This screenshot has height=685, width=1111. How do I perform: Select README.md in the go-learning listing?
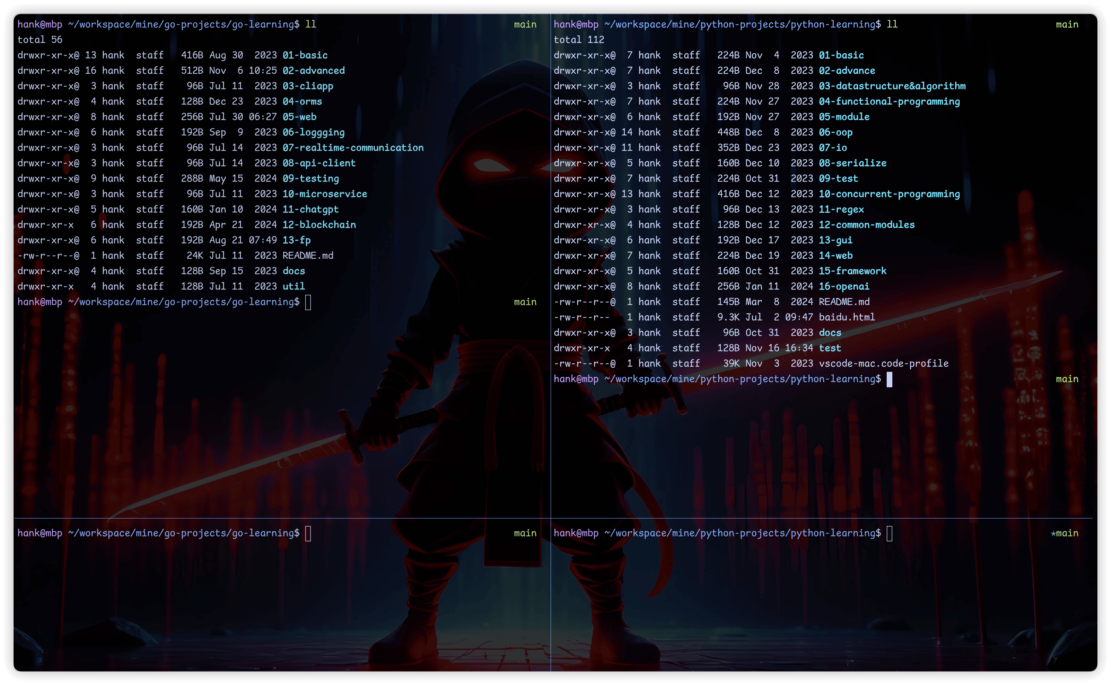[307, 256]
